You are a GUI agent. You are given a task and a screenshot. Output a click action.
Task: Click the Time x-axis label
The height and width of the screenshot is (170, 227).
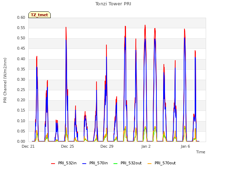[201, 152]
